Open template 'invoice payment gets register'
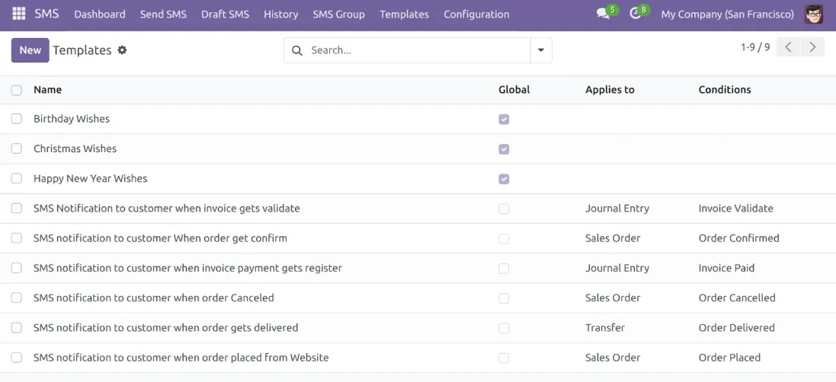 point(187,268)
